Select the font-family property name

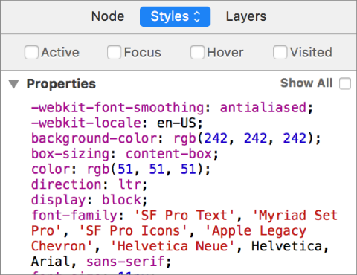[x=74, y=216]
